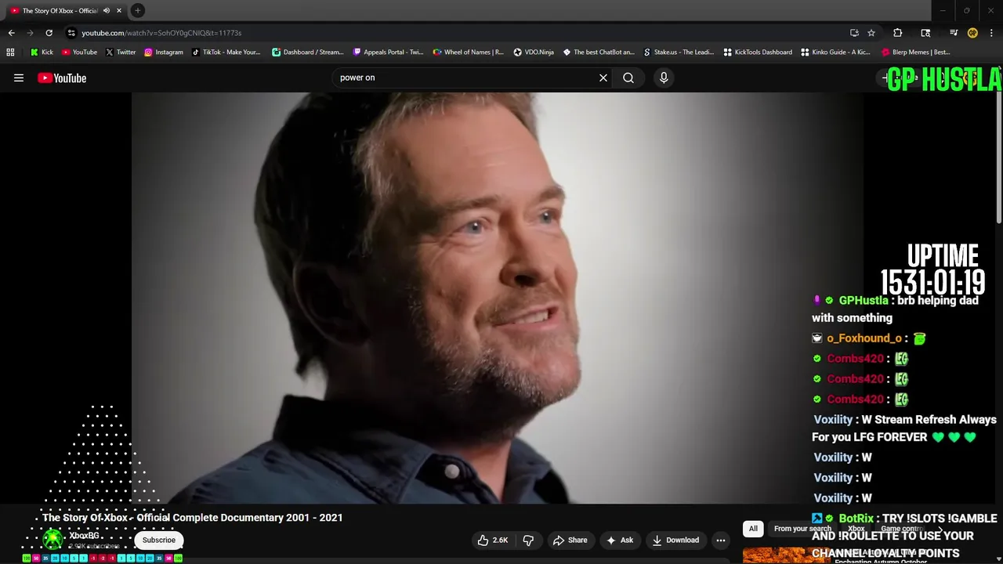This screenshot has height=564, width=1003.
Task: Close the Story Of Xbox tab
Action: [x=119, y=10]
